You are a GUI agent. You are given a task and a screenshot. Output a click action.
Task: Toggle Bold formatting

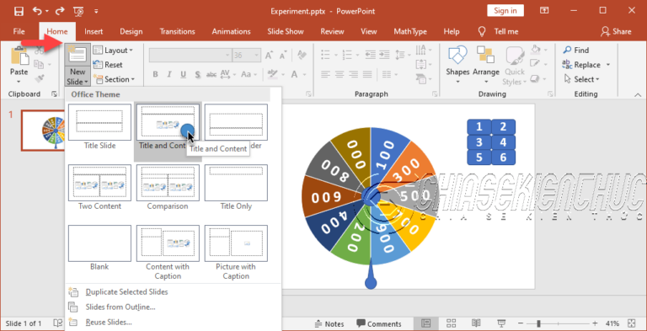(156, 75)
